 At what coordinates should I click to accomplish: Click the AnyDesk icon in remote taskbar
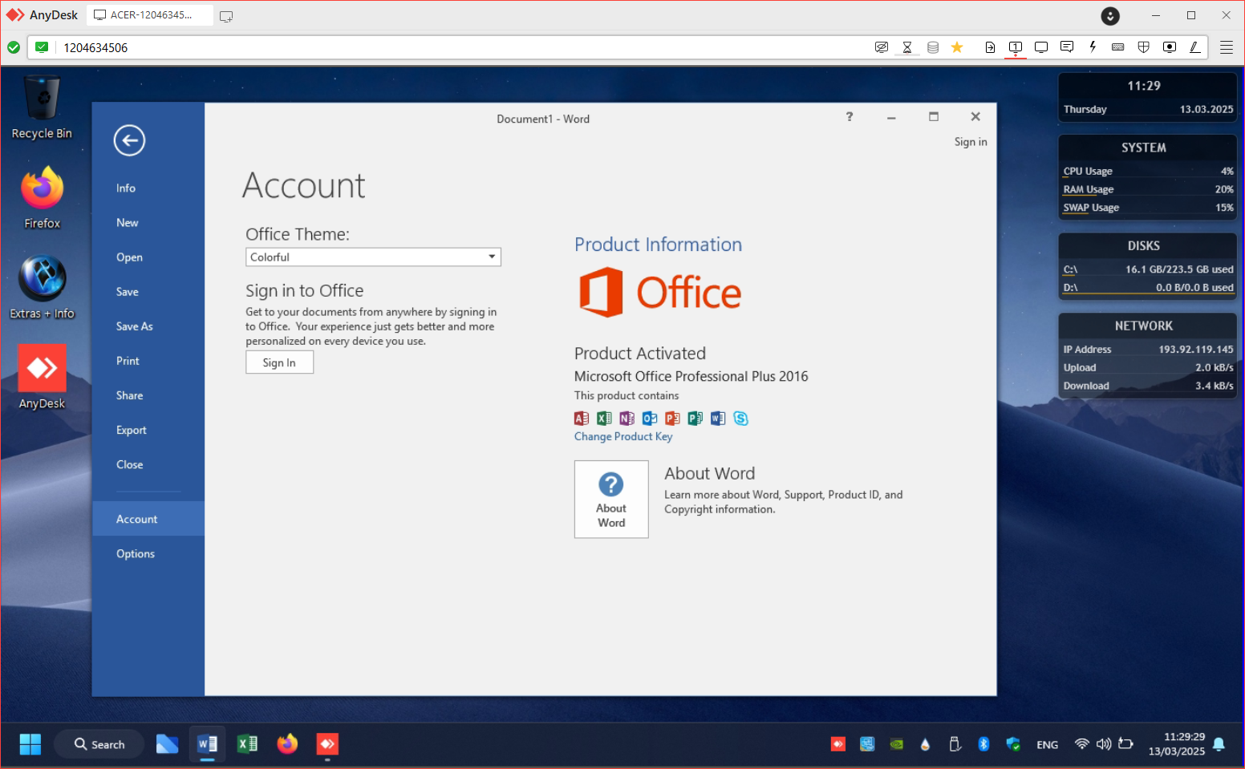point(327,744)
